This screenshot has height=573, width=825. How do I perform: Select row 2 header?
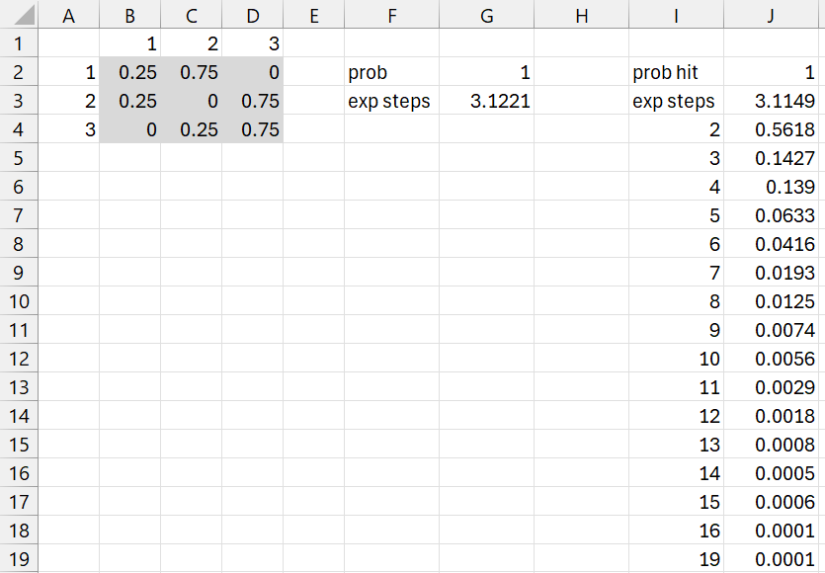(x=19, y=71)
